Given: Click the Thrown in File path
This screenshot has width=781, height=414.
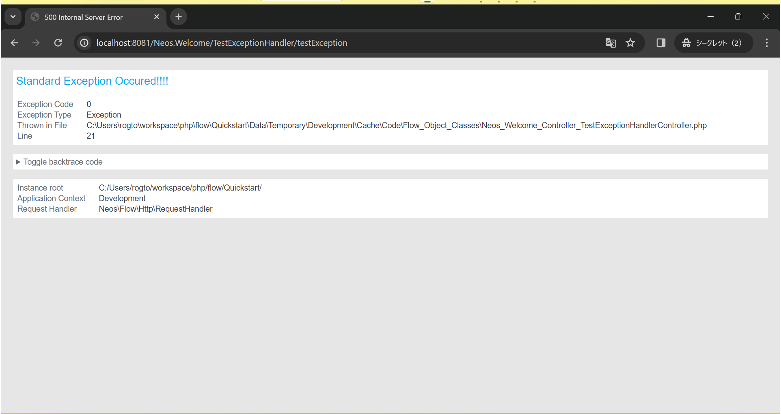Looking at the screenshot, I should 397,125.
